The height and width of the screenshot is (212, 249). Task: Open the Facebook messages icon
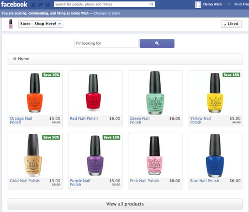point(41,5)
